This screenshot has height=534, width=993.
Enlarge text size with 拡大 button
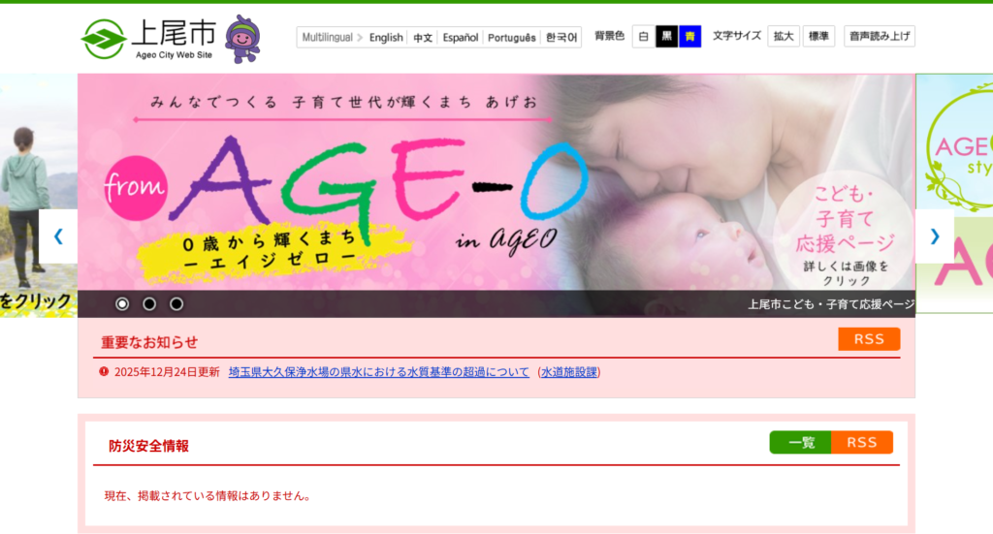784,37
